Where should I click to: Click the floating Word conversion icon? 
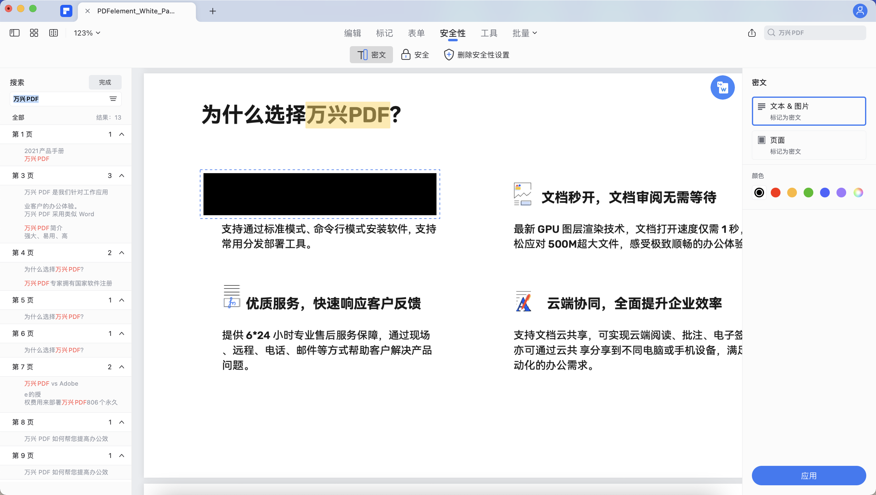[x=722, y=87]
